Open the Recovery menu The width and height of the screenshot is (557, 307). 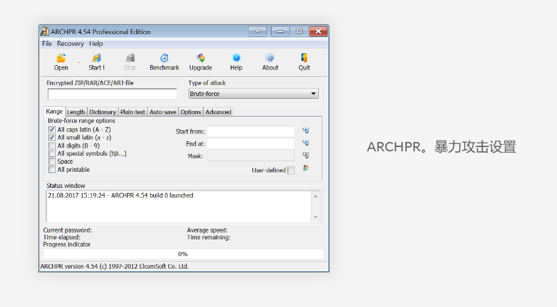pyautogui.click(x=70, y=43)
